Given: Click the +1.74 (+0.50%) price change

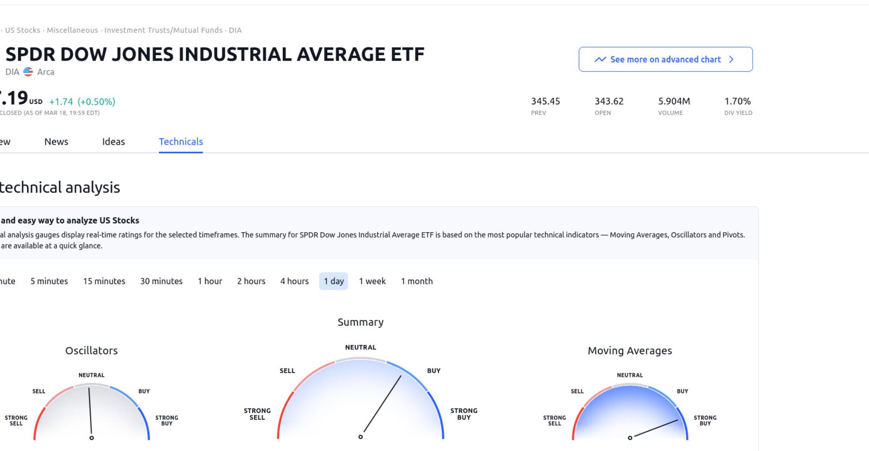Looking at the screenshot, I should (82, 102).
